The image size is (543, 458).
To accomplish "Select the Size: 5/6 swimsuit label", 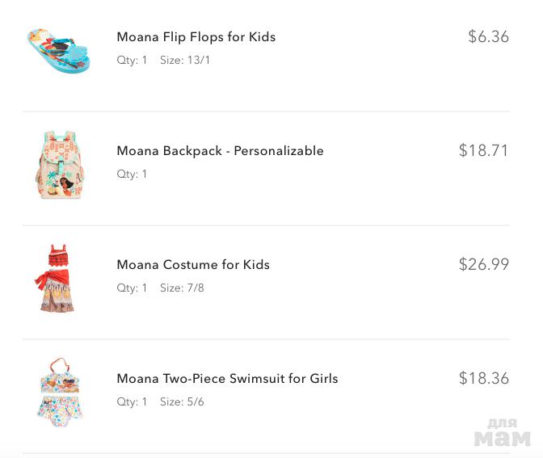I will point(182,402).
